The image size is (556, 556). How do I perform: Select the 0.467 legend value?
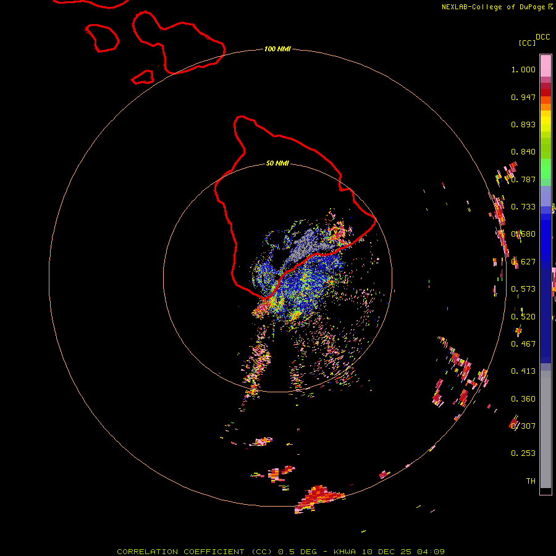point(523,344)
